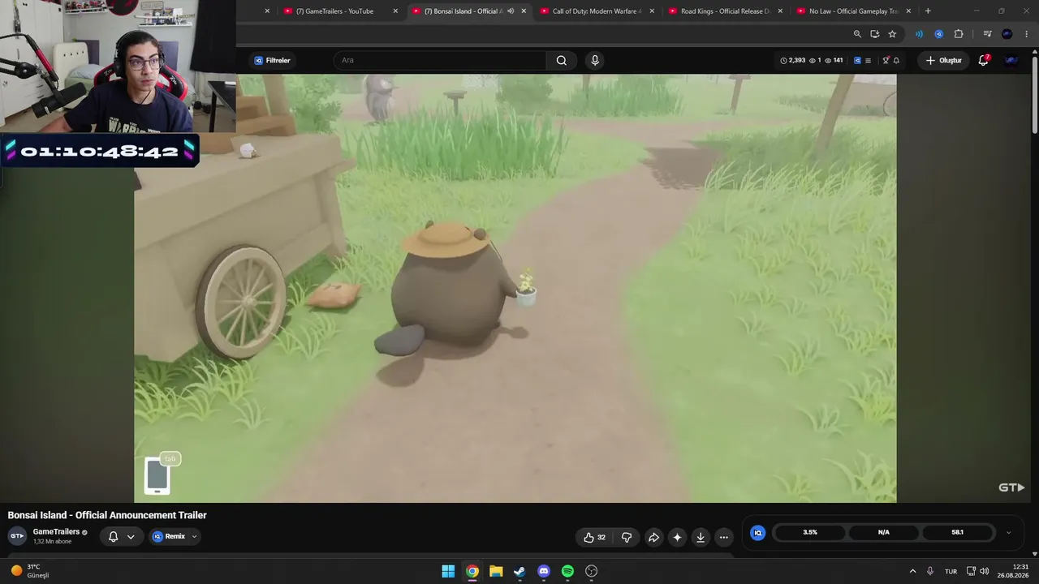Open a new browser tab
Screen dimensions: 1039x584
point(928,11)
